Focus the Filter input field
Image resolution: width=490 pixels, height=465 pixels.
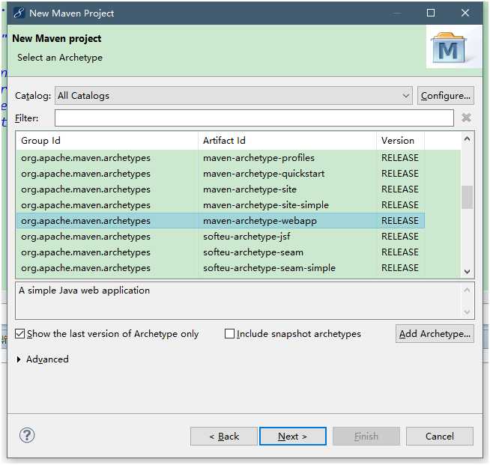tap(254, 118)
